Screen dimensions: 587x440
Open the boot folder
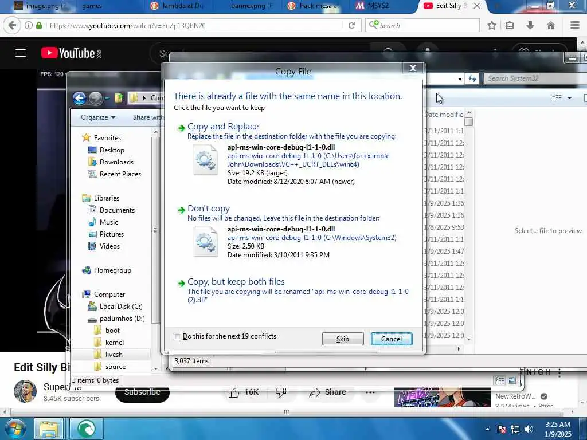tap(112, 331)
